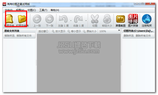Screen dimensions: 158x95
Task: Click 删除所选 in the slice list
Action: (129, 36)
